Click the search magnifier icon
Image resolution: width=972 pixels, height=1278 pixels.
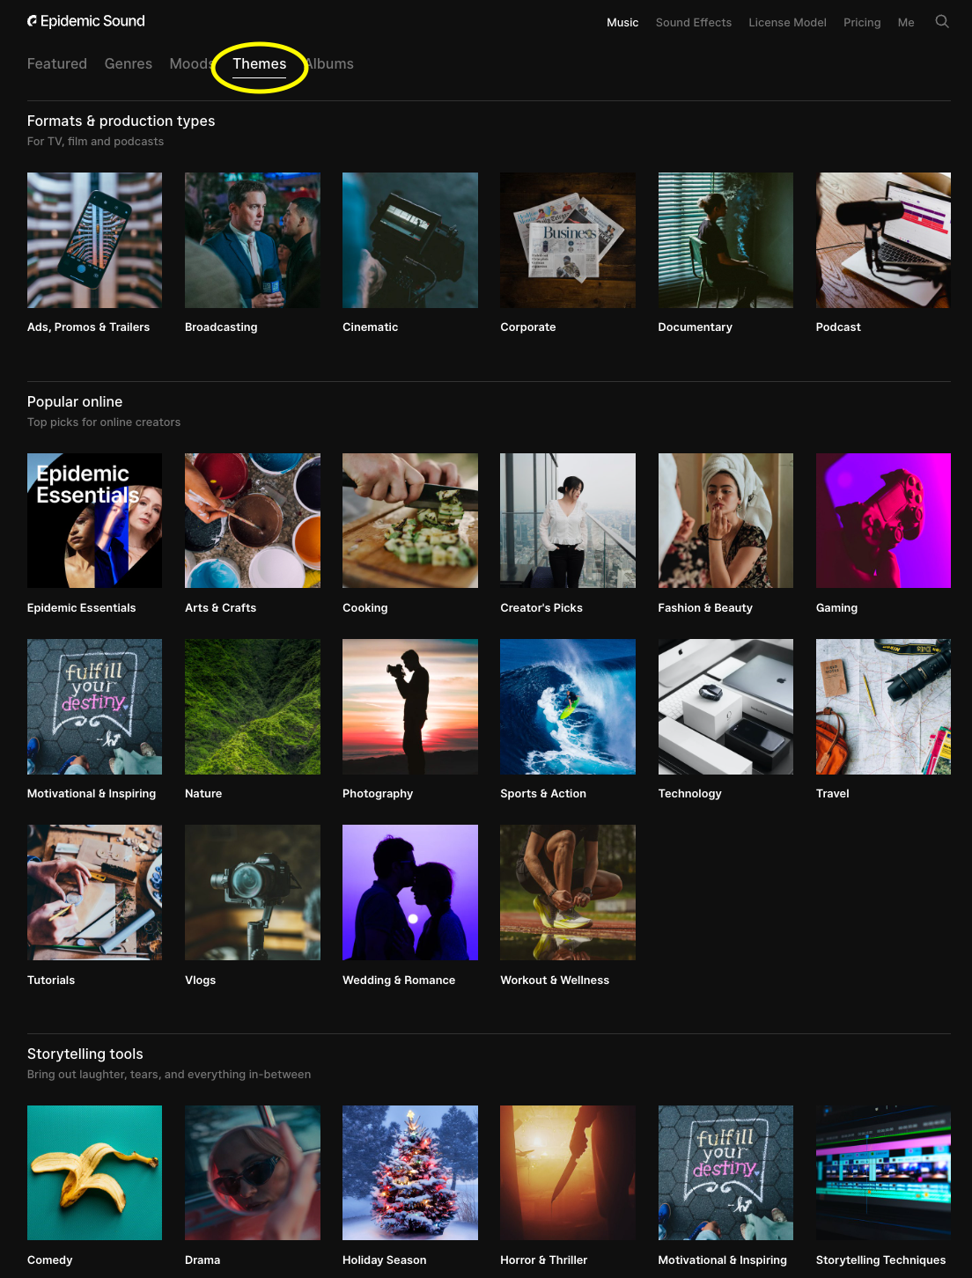coord(941,22)
